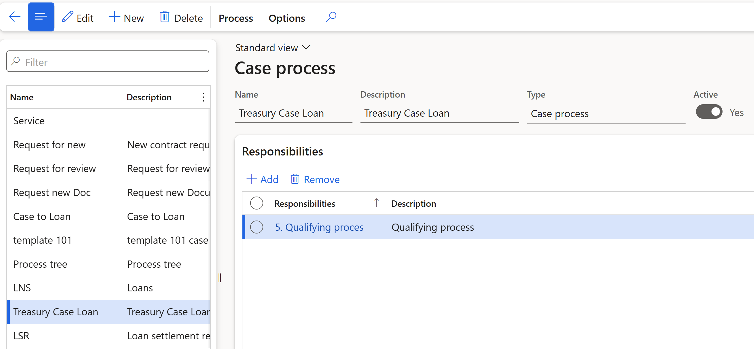Screen dimensions: 754x349
Task: Open the Options menu
Action: pyautogui.click(x=286, y=18)
